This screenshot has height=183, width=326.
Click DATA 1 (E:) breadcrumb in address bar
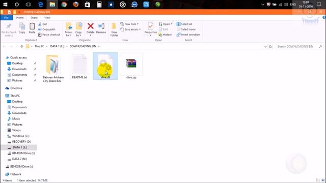tap(57, 46)
